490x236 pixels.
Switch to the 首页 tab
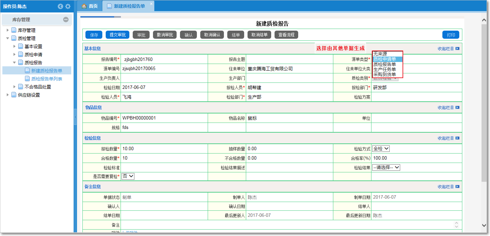tap(90, 6)
